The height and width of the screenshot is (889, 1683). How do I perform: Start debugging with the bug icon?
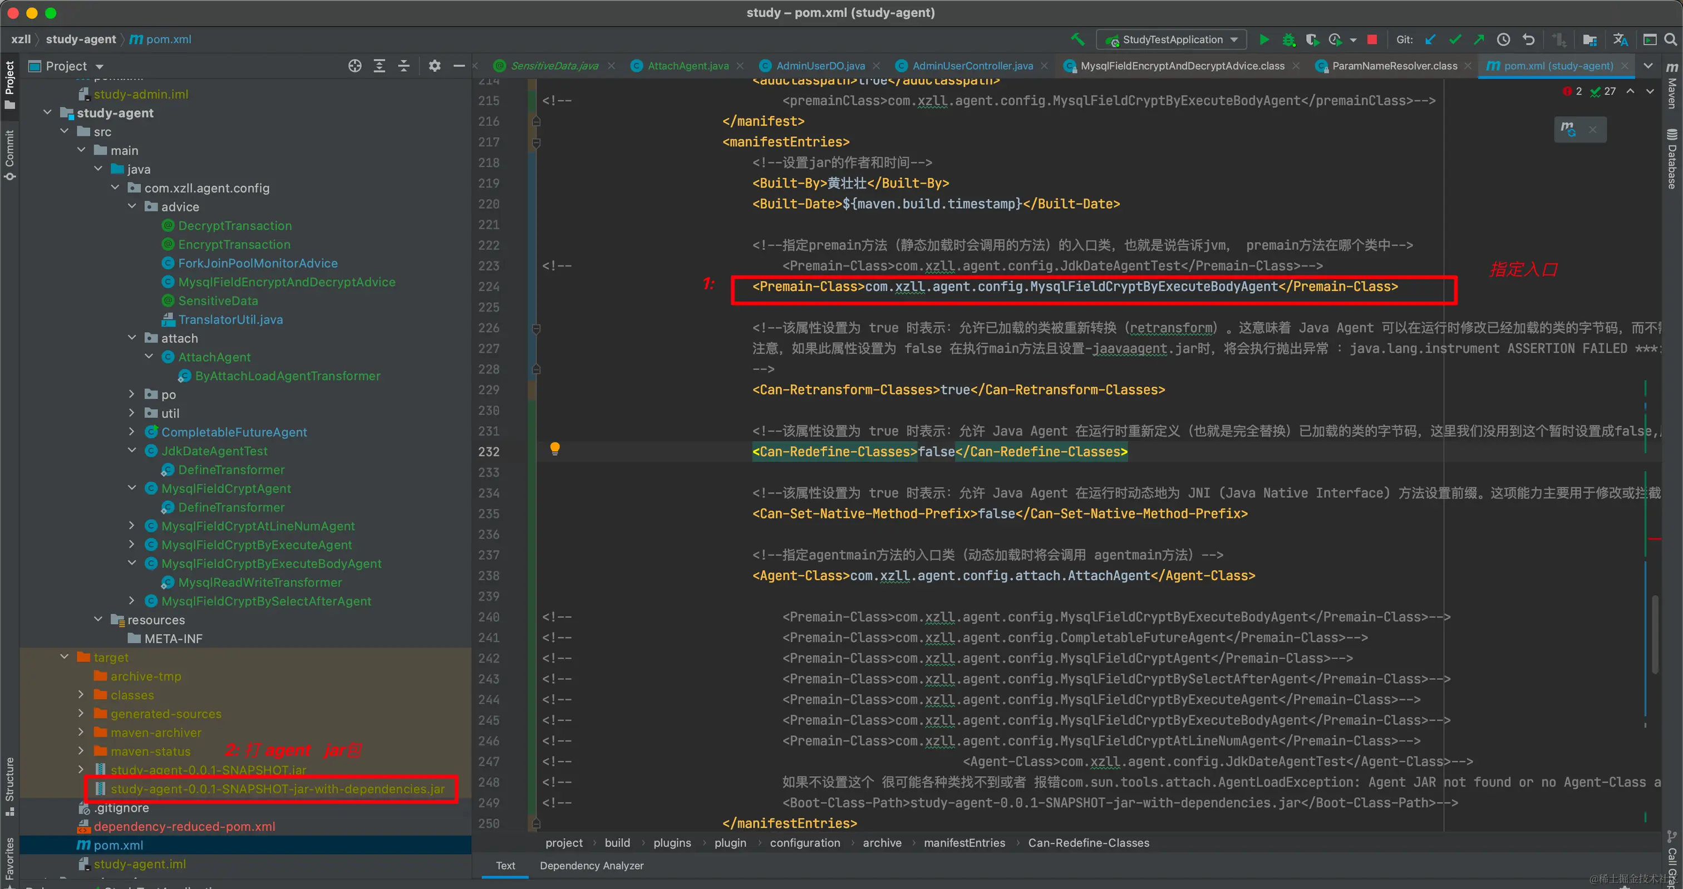point(1288,40)
